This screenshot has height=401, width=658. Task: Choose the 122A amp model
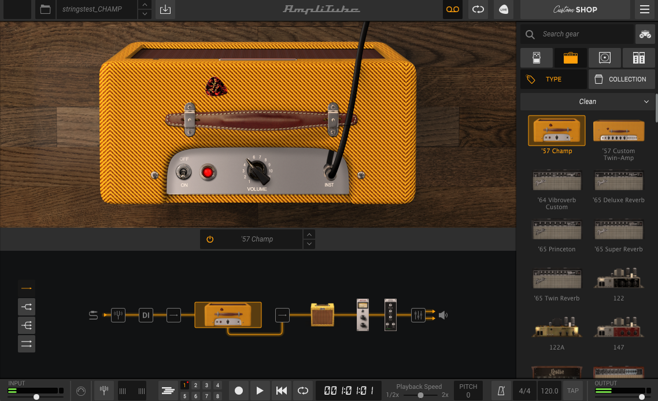tap(557, 327)
